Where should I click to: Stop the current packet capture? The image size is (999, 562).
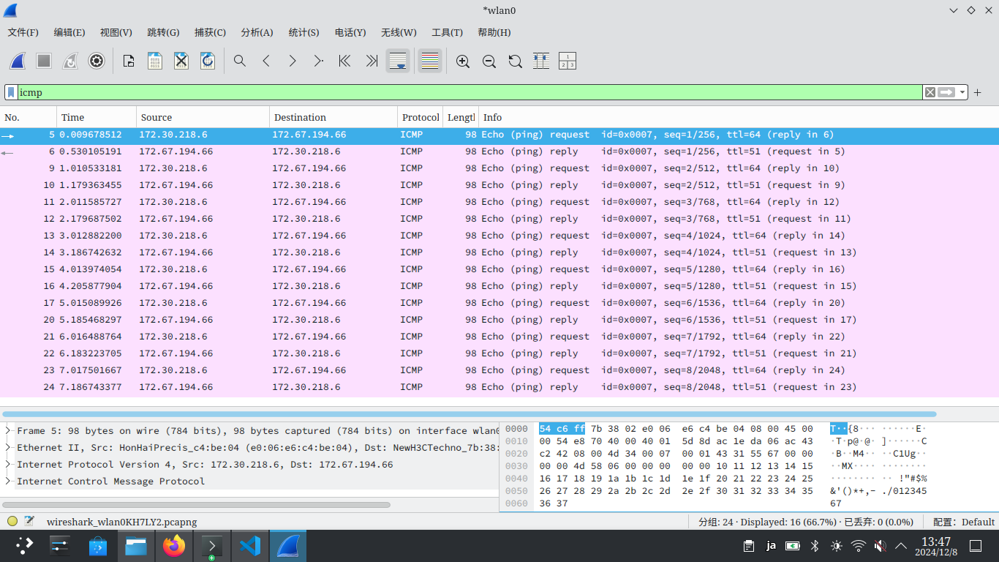click(x=44, y=61)
